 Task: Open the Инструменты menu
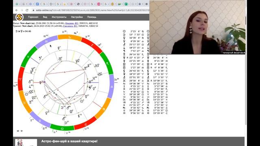(x=59, y=17)
